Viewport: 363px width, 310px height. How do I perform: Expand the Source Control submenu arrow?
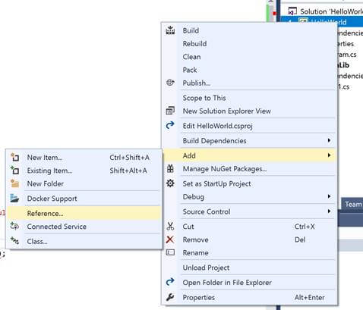click(x=329, y=211)
